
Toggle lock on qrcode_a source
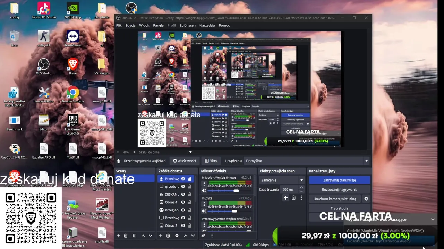(190, 186)
